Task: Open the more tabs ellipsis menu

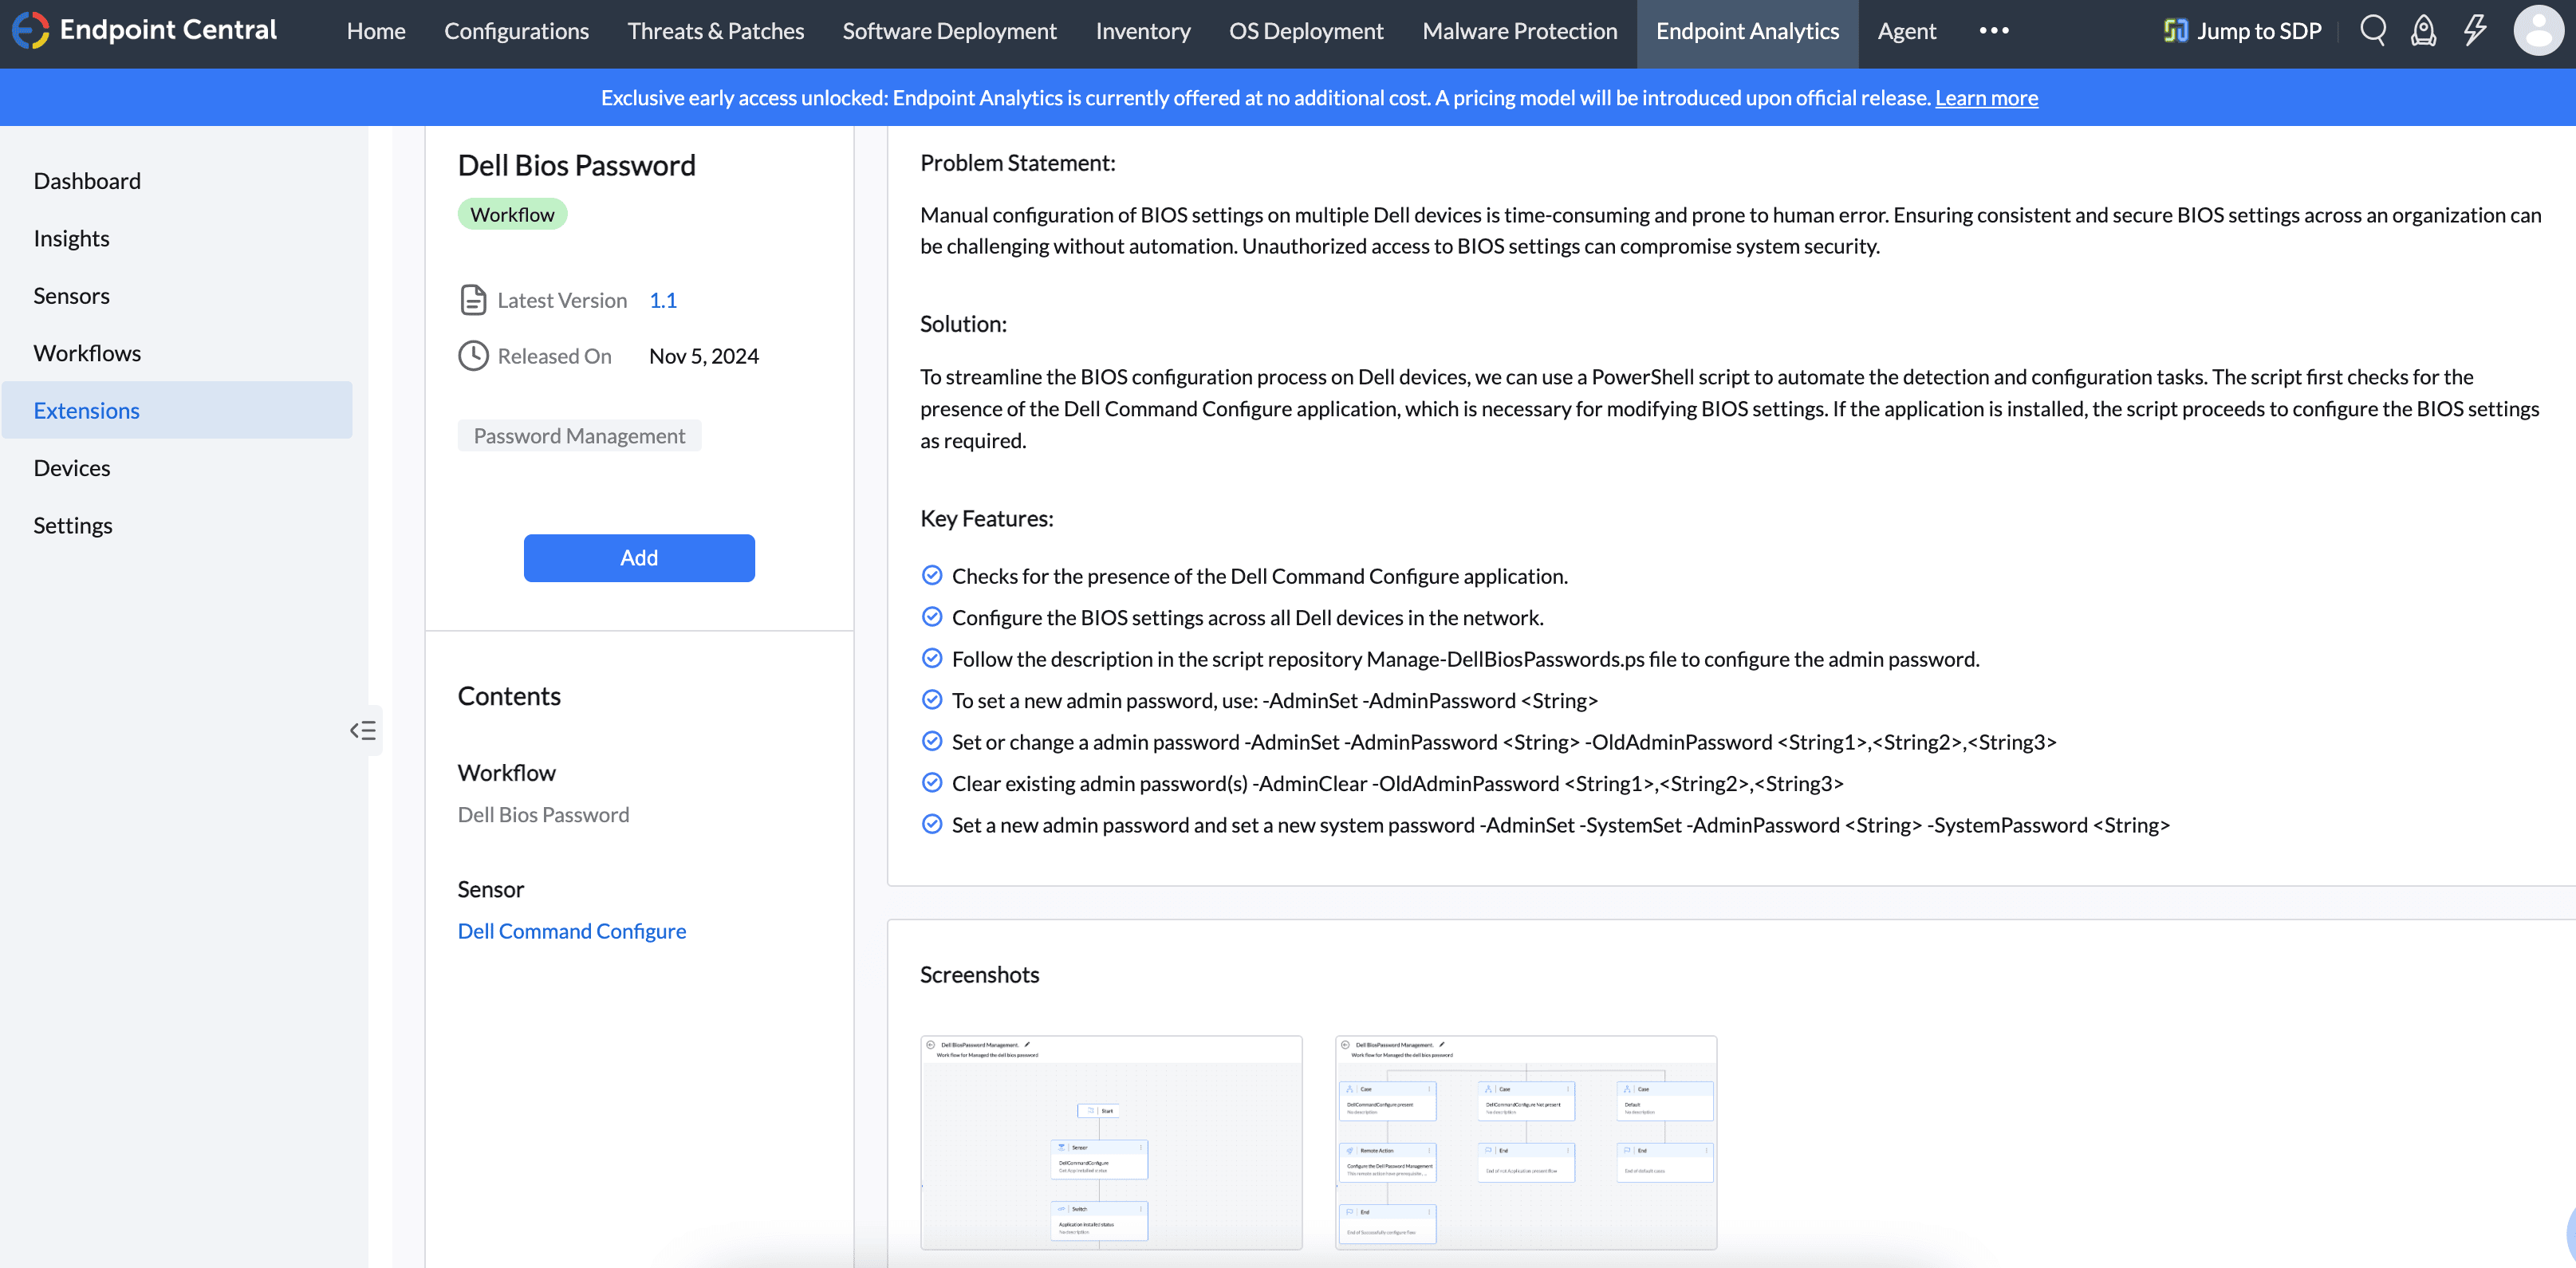Action: pos(1993,31)
